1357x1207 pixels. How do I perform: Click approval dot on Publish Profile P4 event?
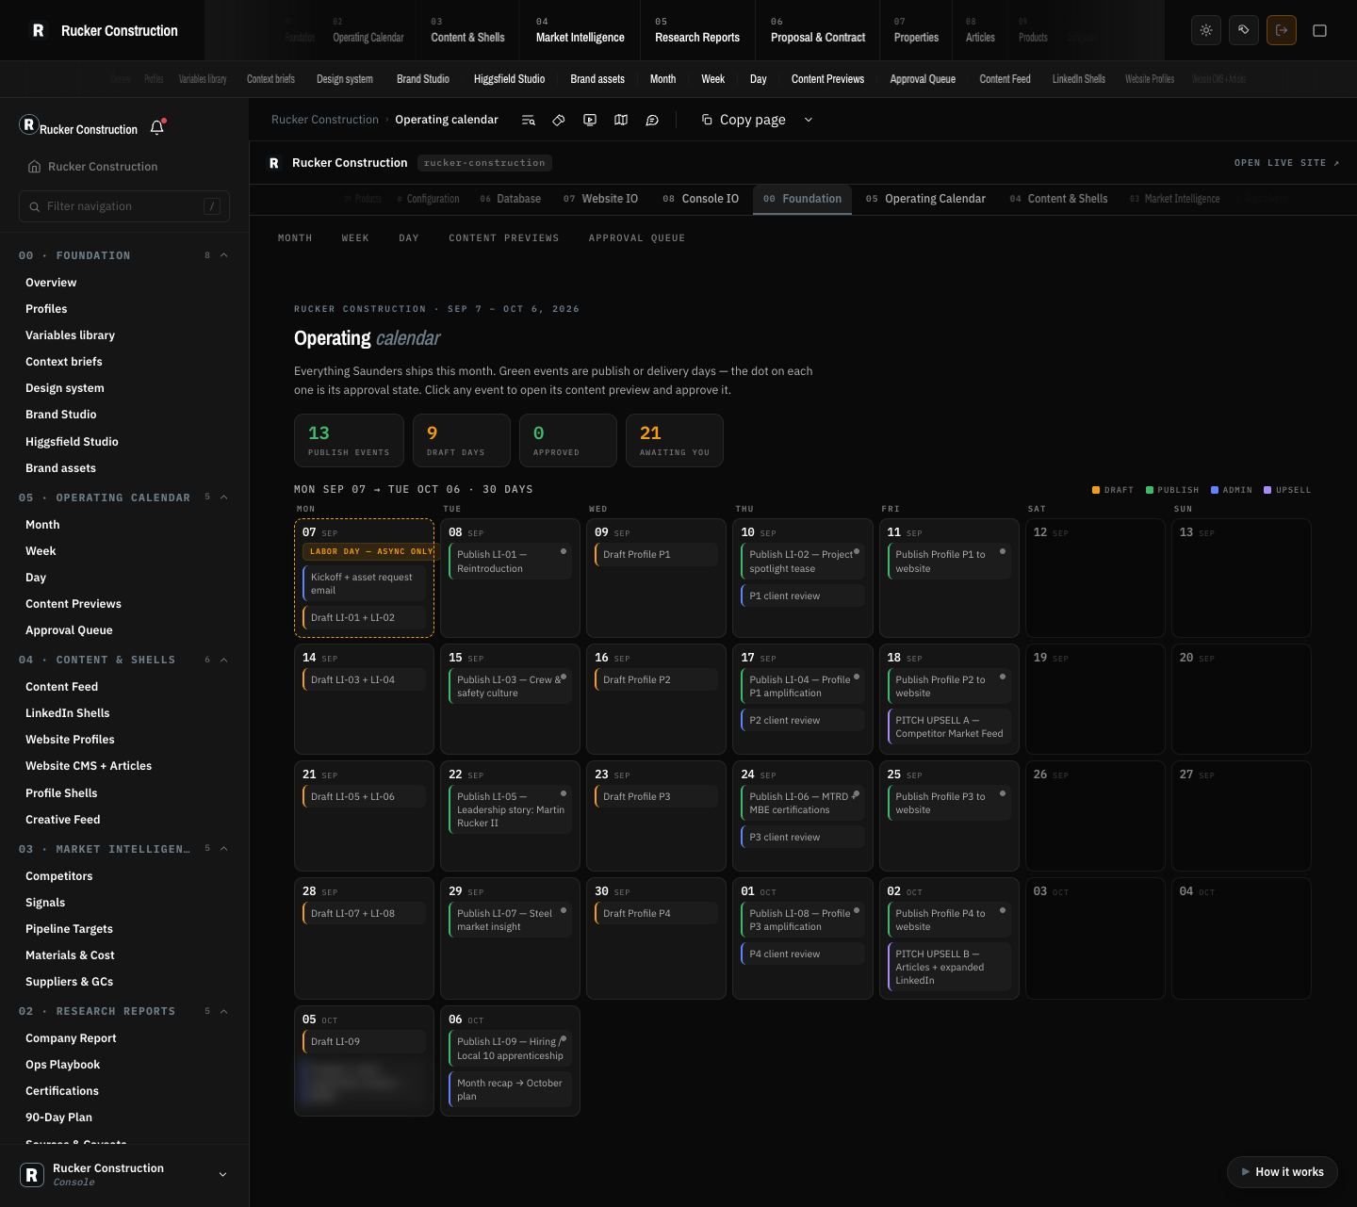1003,910
